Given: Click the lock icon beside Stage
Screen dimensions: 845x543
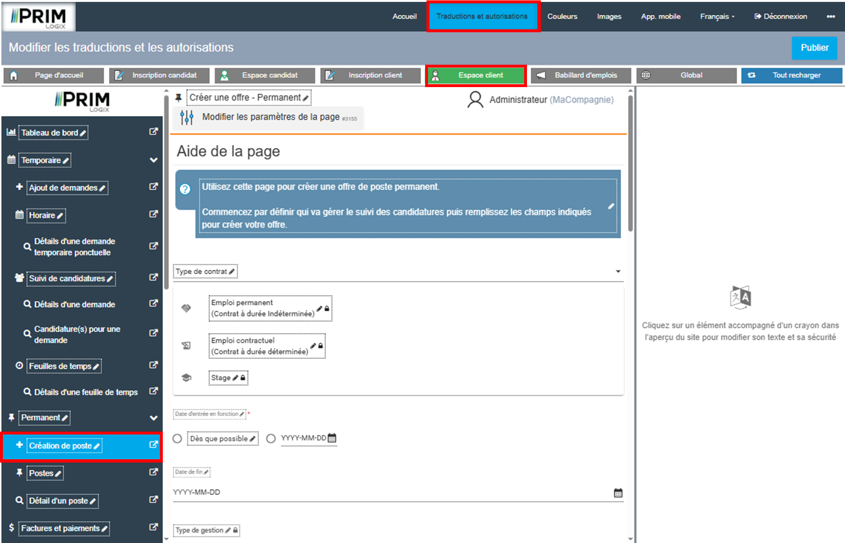Looking at the screenshot, I should click(x=243, y=378).
